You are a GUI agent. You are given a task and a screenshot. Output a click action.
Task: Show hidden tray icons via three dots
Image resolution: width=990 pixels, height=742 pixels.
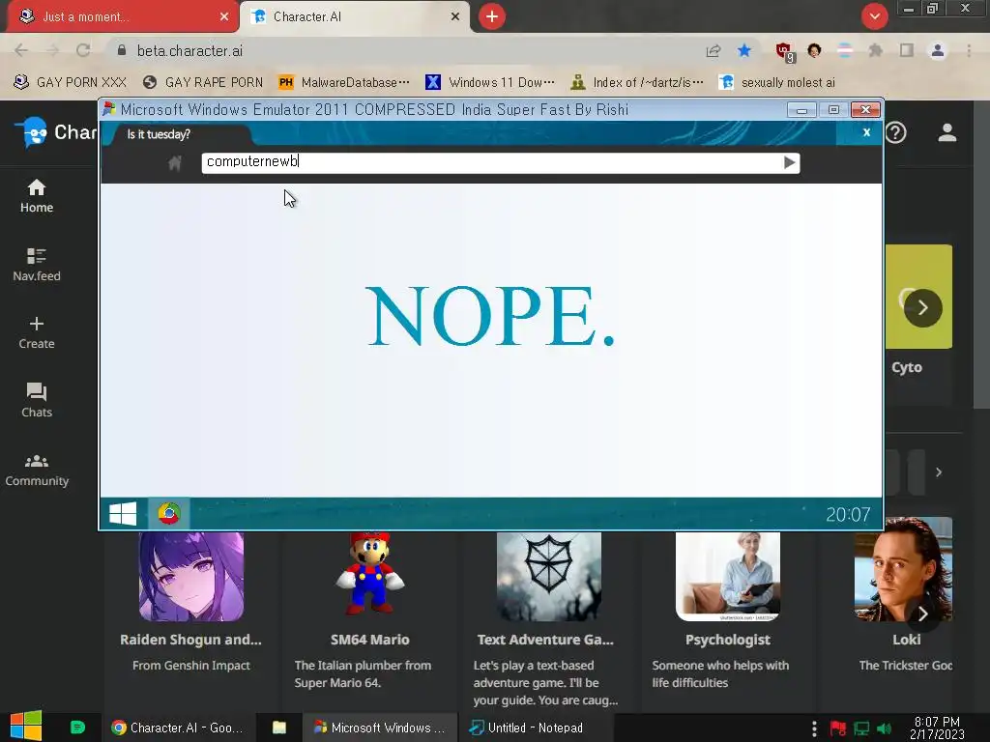pos(814,728)
